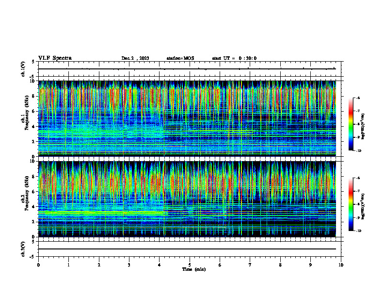Click the -8 label on ch.1 color bar
Viewport: 384px width, 297px height.
tap(358, 124)
